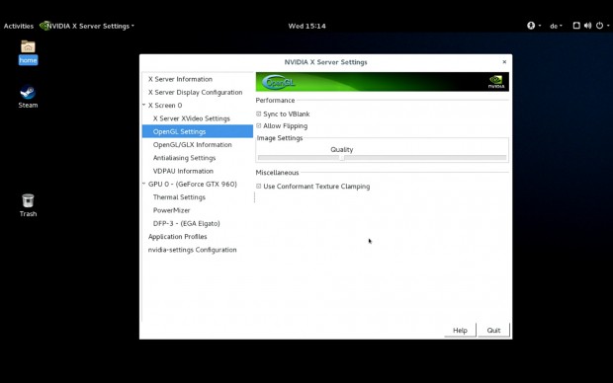Screen dimensions: 613x383
Task: Open the Activities overview
Action: [x=19, y=26]
